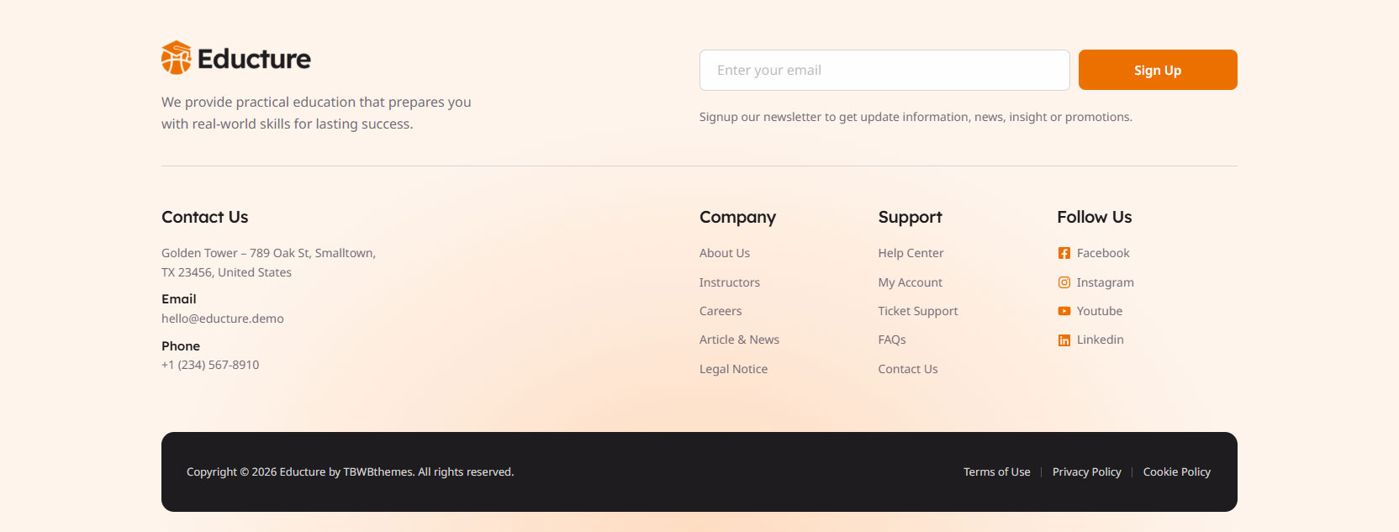The width and height of the screenshot is (1399, 532).
Task: Open the Privacy Policy link
Action: click(1086, 471)
